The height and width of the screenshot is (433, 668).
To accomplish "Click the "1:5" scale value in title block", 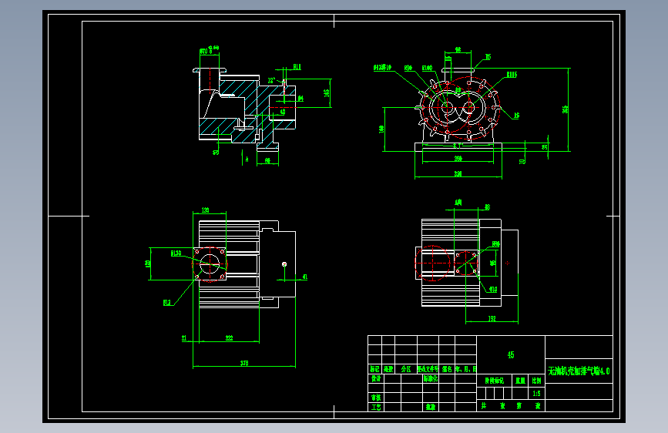I will point(536,394).
